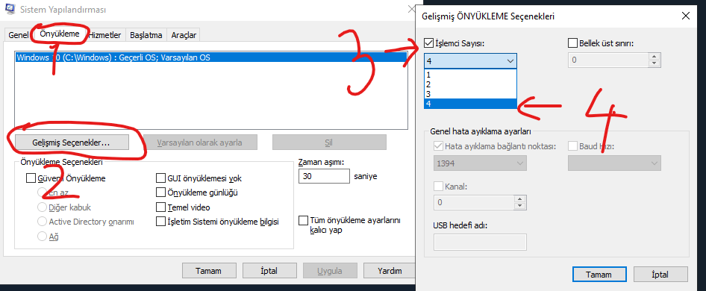Decrease Bellek üst sınırı with down arrow
The width and height of the screenshot is (706, 291).
(x=655, y=63)
